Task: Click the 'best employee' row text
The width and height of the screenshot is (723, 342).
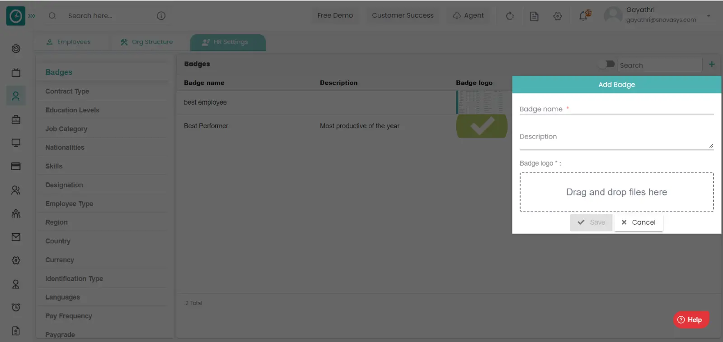Action: [x=205, y=102]
